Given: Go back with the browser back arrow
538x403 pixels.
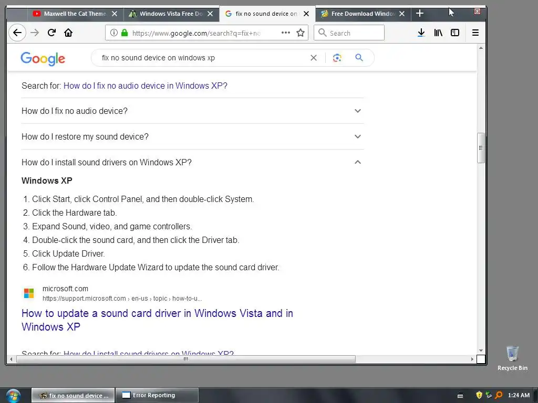Looking at the screenshot, I should [x=17, y=33].
